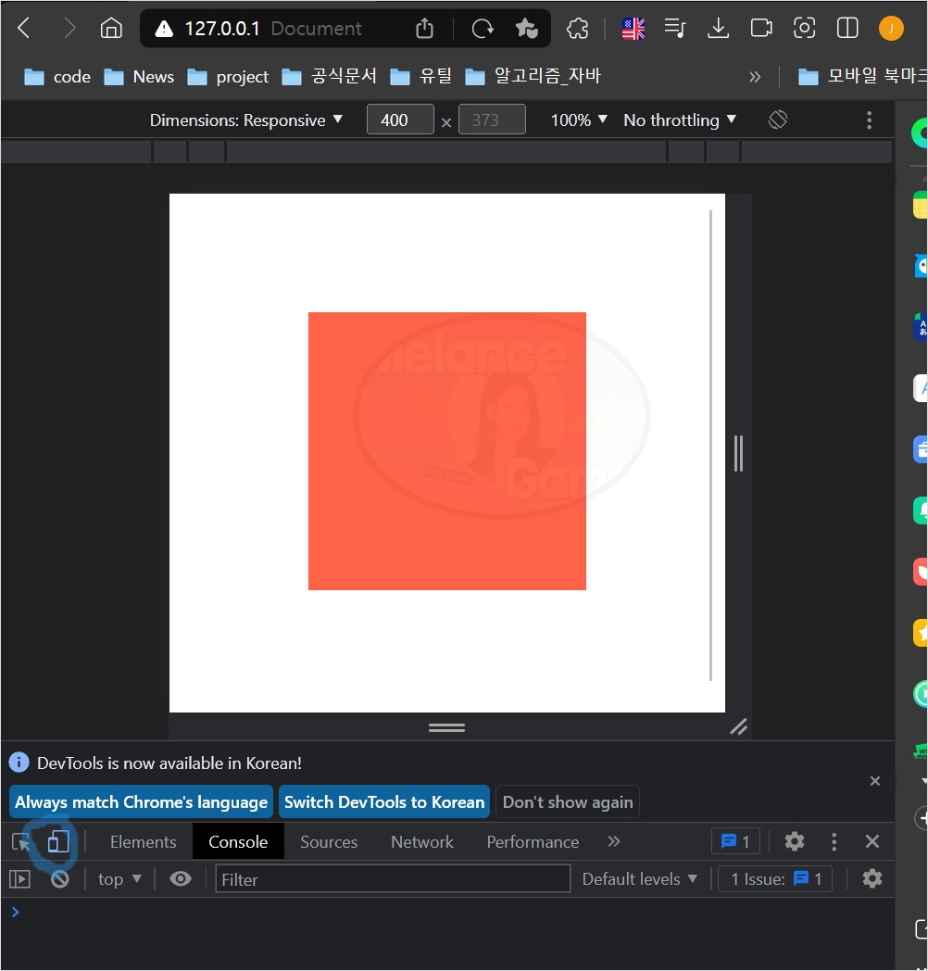The image size is (928, 971).
Task: Click Switch DevTools to Korean
Action: click(x=384, y=802)
